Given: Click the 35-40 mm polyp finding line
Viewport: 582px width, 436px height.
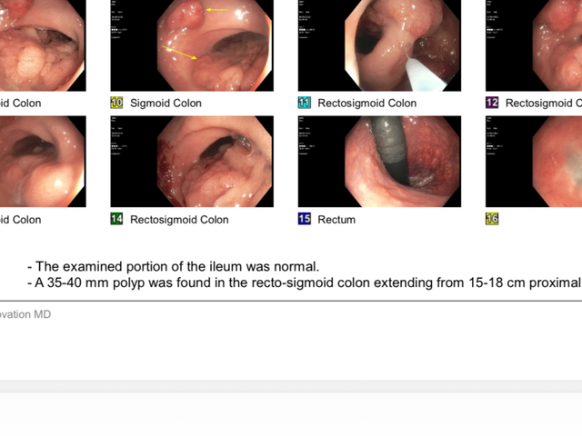Looking at the screenshot, I should tap(305, 282).
